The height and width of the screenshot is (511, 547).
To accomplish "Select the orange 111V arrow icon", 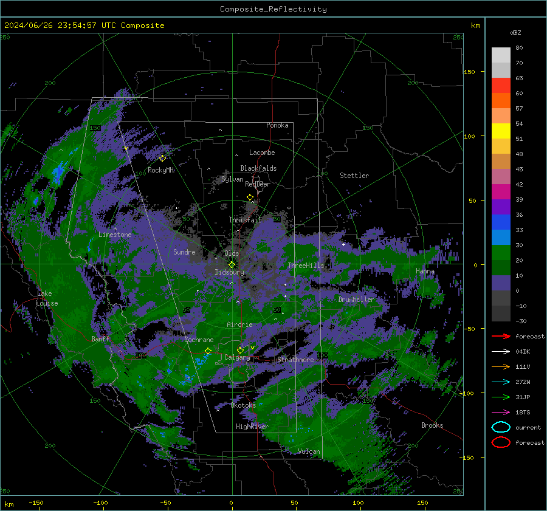I will tap(501, 366).
